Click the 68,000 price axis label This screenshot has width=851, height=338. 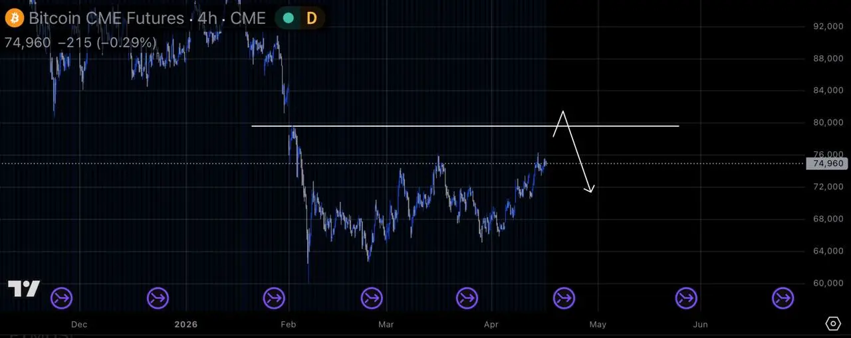point(828,219)
